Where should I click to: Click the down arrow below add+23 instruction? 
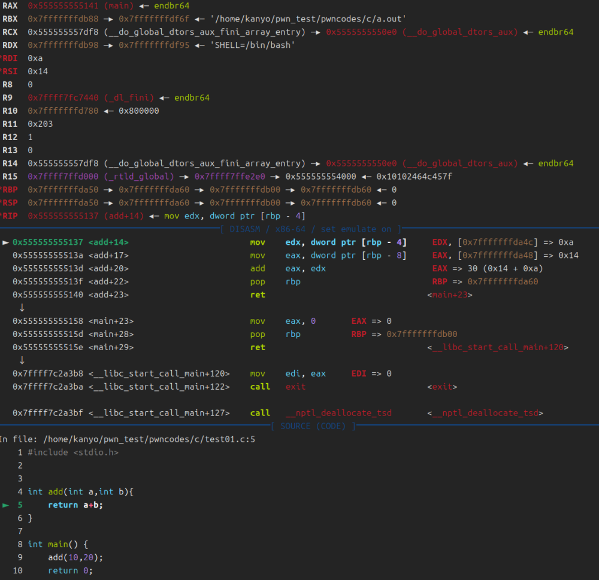point(22,308)
